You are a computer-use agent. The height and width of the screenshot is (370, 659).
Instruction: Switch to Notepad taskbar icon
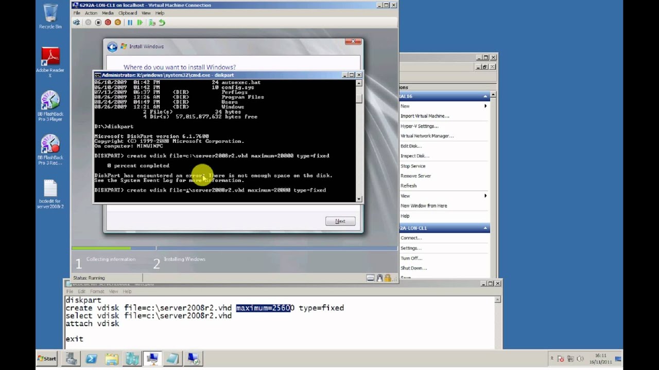tap(172, 359)
